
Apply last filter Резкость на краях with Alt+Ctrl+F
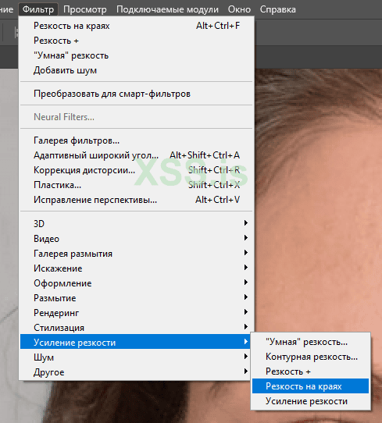137,26
